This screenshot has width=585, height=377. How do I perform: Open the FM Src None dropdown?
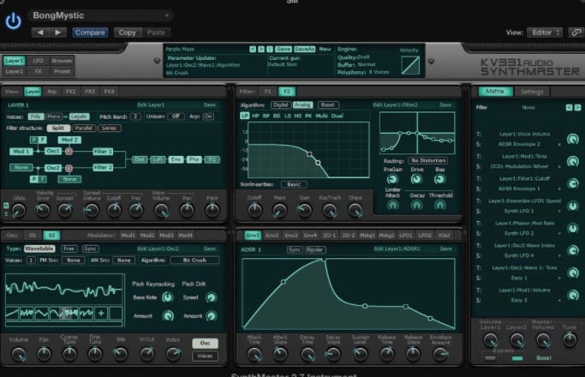(x=73, y=260)
